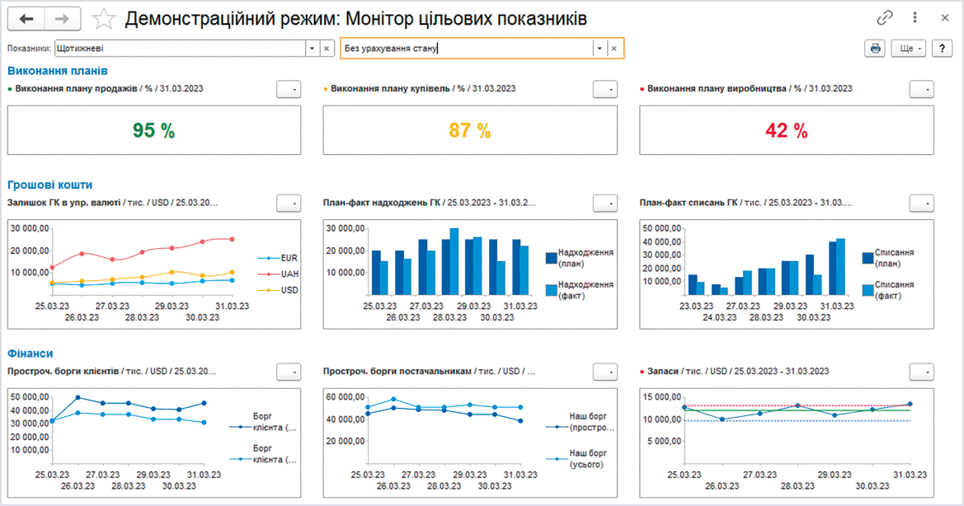Clear the Щотижневі field with X

(x=327, y=49)
